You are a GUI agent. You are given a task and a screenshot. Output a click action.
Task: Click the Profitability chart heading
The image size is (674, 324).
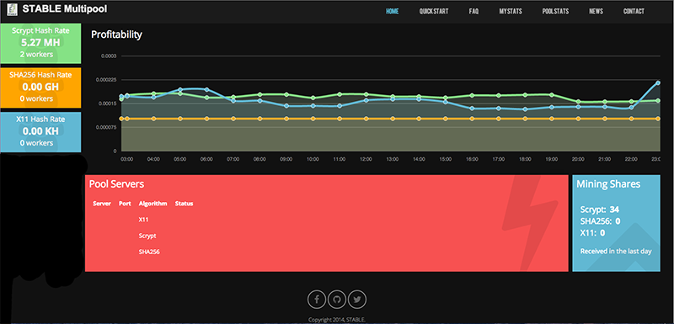[116, 35]
